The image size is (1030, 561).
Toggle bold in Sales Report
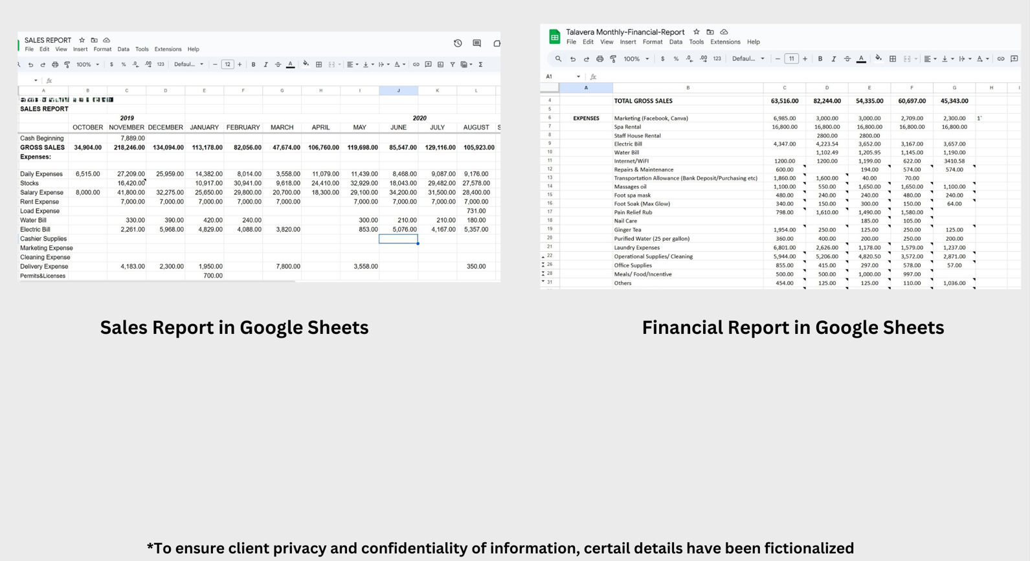tap(253, 65)
